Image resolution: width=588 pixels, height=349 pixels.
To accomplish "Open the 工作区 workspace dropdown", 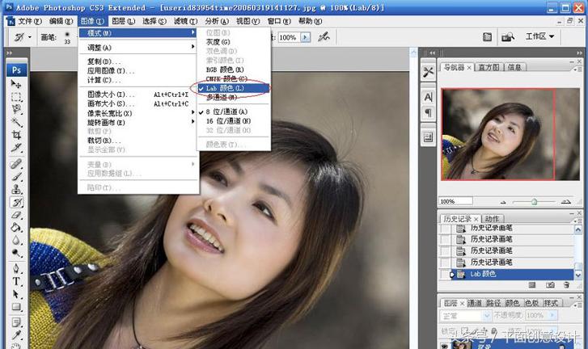I will (x=539, y=36).
